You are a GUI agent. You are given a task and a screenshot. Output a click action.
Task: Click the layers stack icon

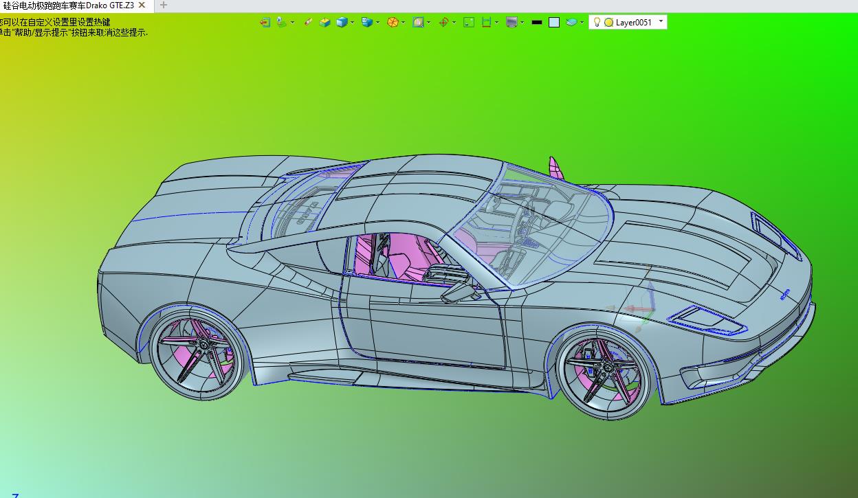point(571,22)
